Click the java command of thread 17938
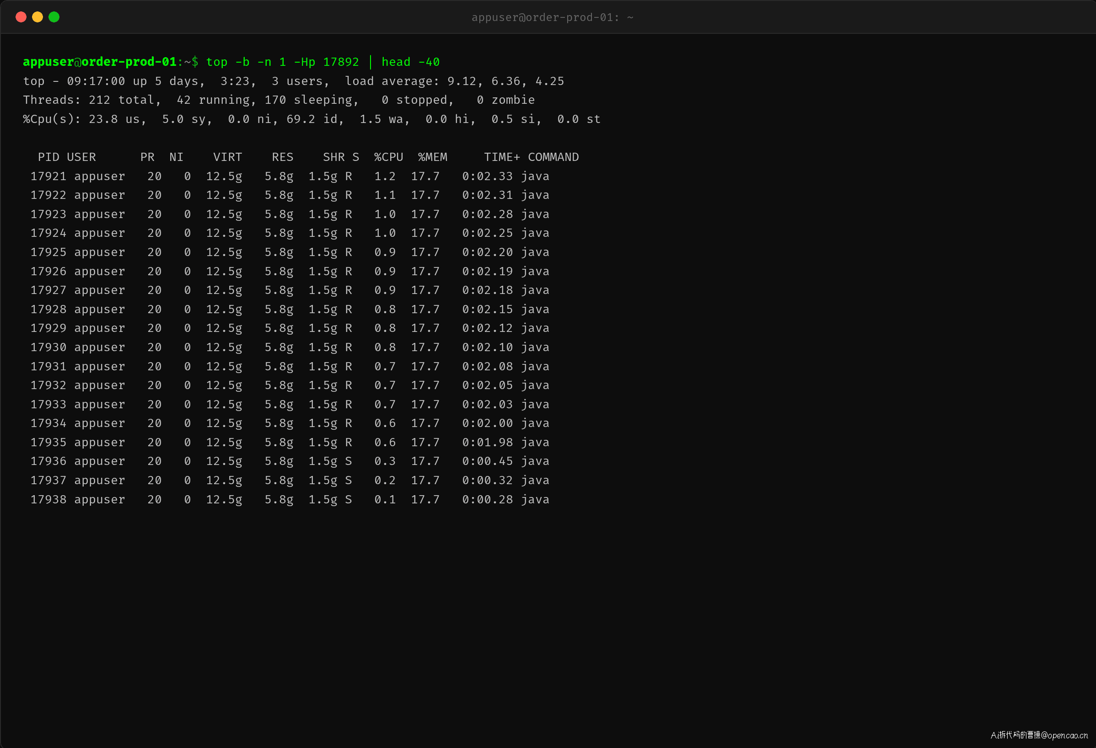 pos(535,499)
